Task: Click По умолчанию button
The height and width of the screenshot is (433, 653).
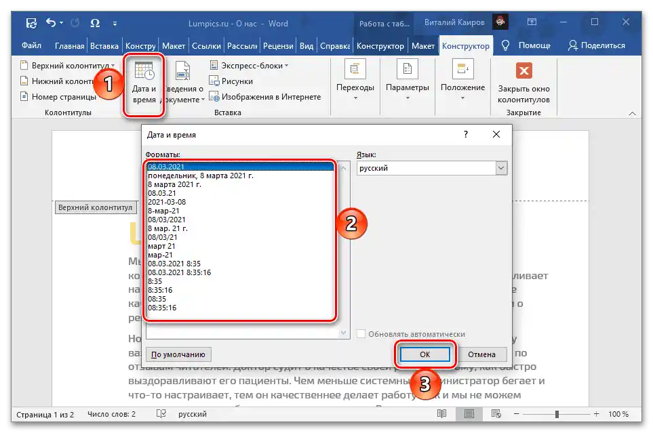Action: click(x=178, y=354)
